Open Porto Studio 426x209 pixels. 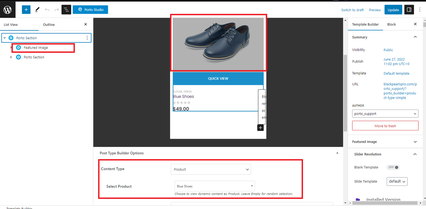tap(90, 10)
